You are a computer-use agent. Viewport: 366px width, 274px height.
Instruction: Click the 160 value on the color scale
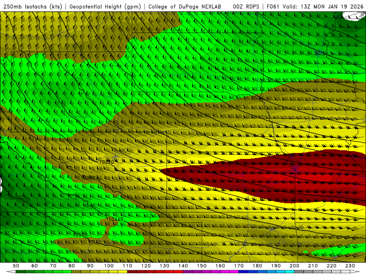pyautogui.click(x=220, y=266)
